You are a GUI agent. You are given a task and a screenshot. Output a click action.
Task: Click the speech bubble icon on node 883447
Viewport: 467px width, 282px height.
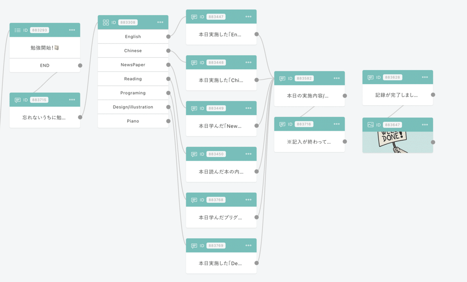point(193,16)
